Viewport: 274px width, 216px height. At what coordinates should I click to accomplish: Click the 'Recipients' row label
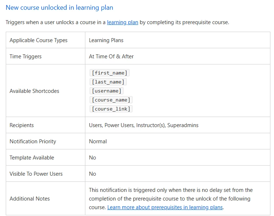pos(22,125)
